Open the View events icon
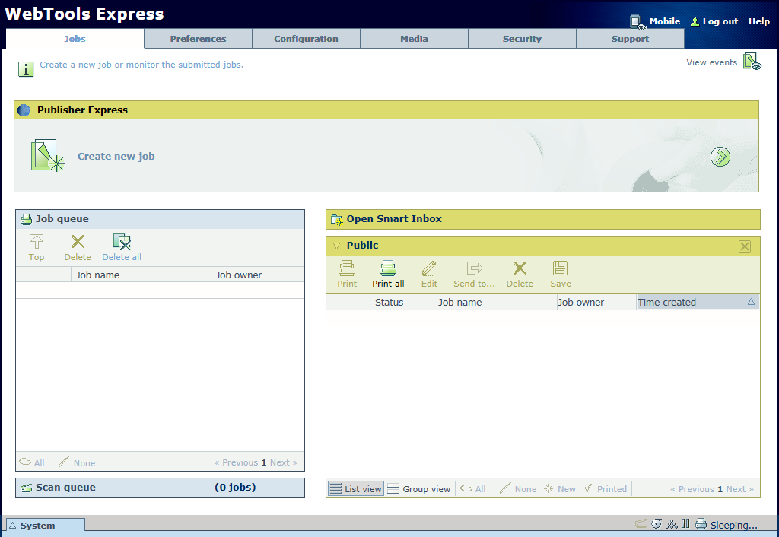 [752, 62]
